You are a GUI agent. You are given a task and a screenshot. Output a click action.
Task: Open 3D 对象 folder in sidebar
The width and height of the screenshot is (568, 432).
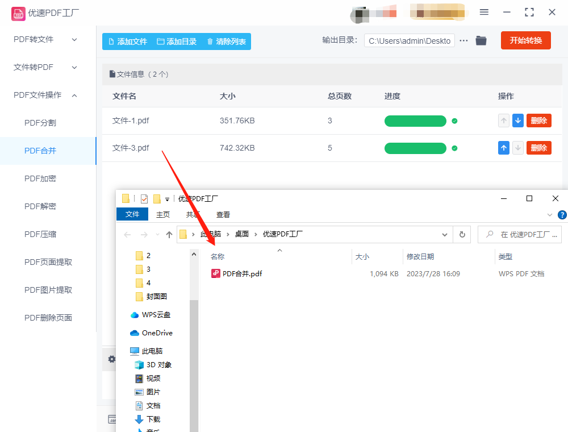153,364
